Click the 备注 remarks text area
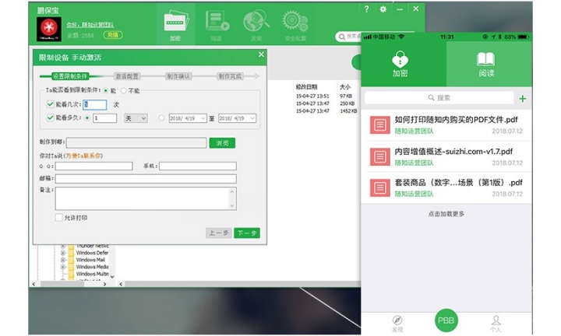 pos(142,198)
